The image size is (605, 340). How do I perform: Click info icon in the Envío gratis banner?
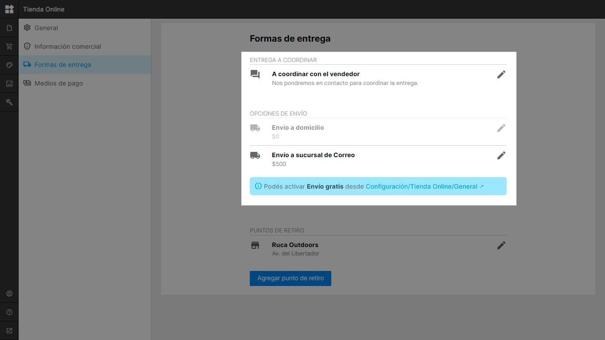coord(258,186)
